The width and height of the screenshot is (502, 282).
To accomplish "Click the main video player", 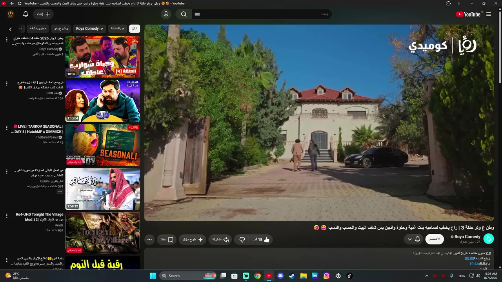I will coord(319,123).
